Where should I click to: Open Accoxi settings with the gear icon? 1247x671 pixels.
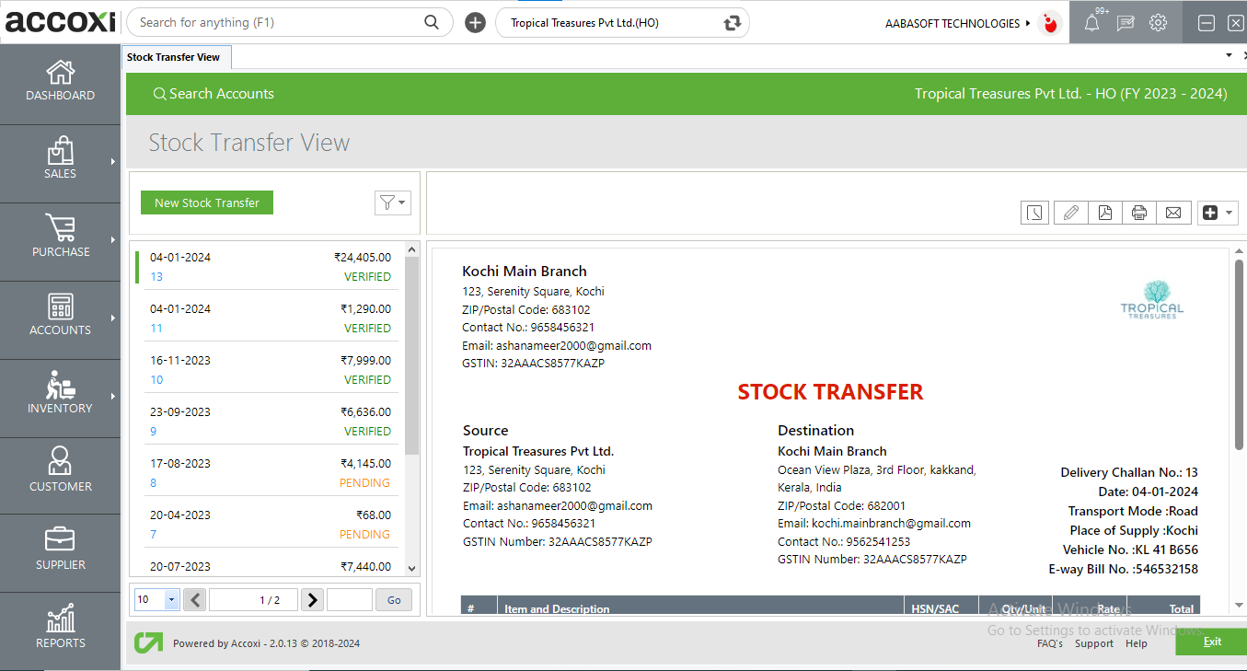tap(1158, 22)
